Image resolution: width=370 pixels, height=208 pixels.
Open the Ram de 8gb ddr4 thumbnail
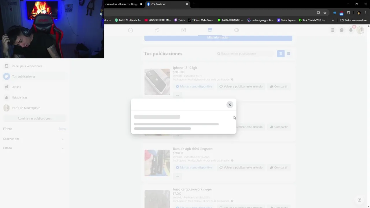coord(157,163)
